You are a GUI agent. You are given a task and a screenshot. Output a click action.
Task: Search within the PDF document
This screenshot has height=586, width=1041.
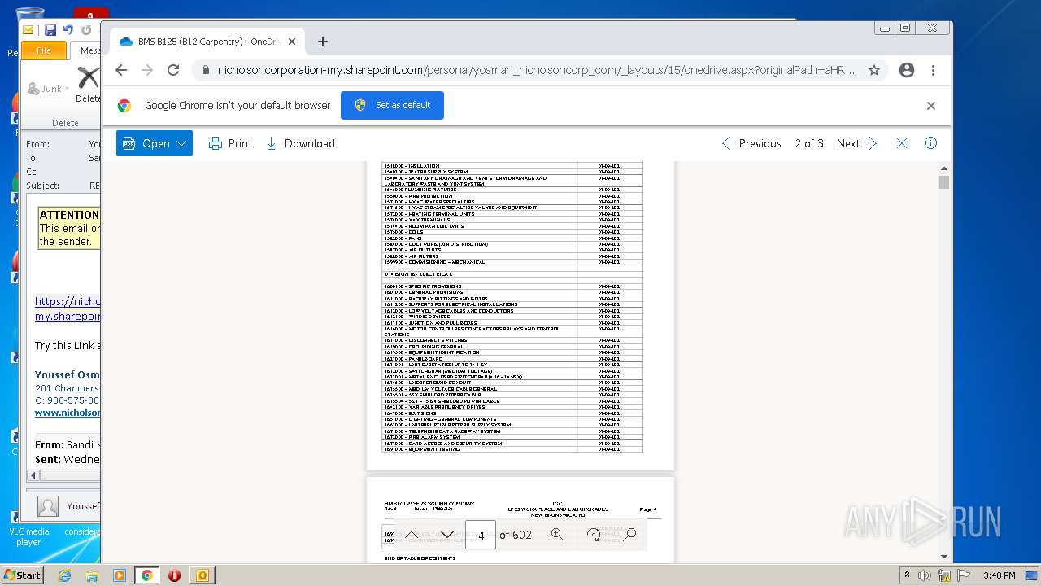[x=630, y=535]
